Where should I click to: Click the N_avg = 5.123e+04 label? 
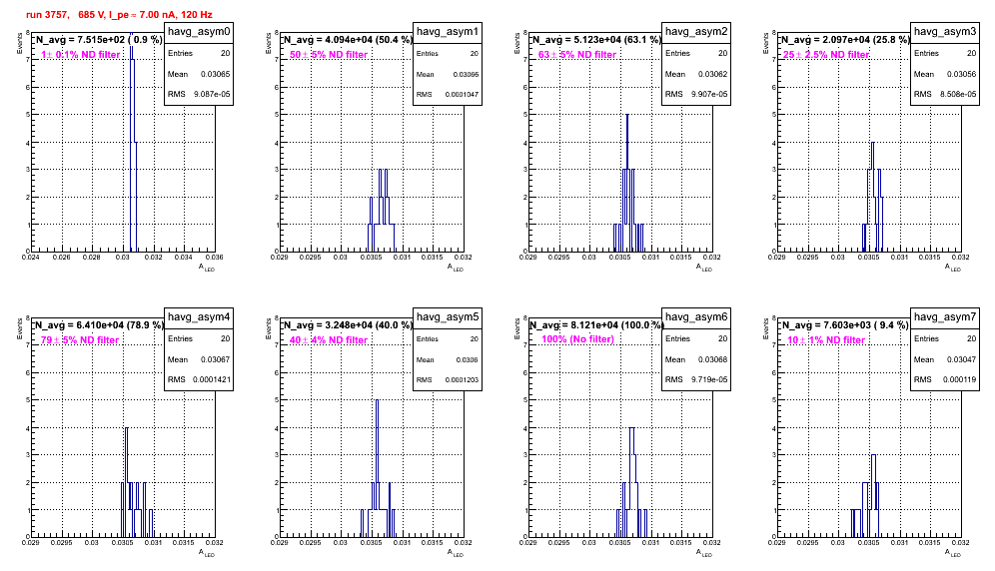(595, 40)
